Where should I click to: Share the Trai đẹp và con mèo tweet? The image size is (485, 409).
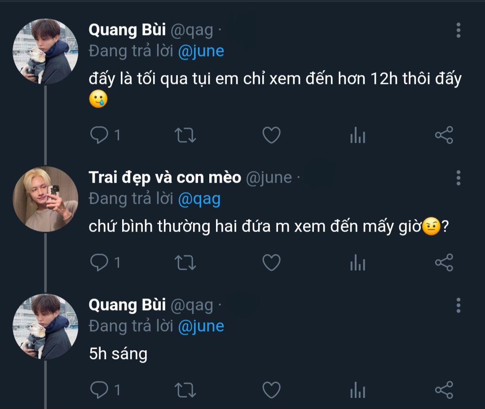444,263
